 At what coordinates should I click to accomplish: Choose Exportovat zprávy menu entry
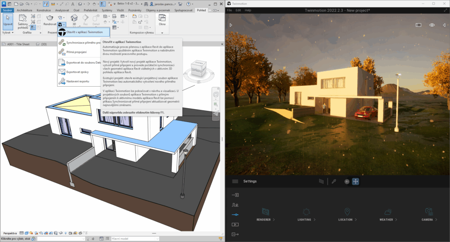point(77,72)
